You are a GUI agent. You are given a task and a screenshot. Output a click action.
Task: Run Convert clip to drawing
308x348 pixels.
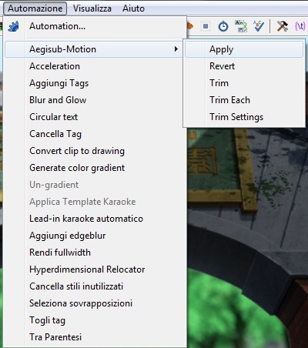tap(95, 151)
